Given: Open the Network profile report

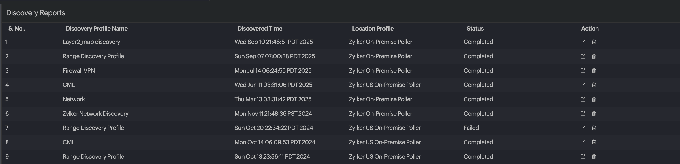Looking at the screenshot, I should point(583,99).
